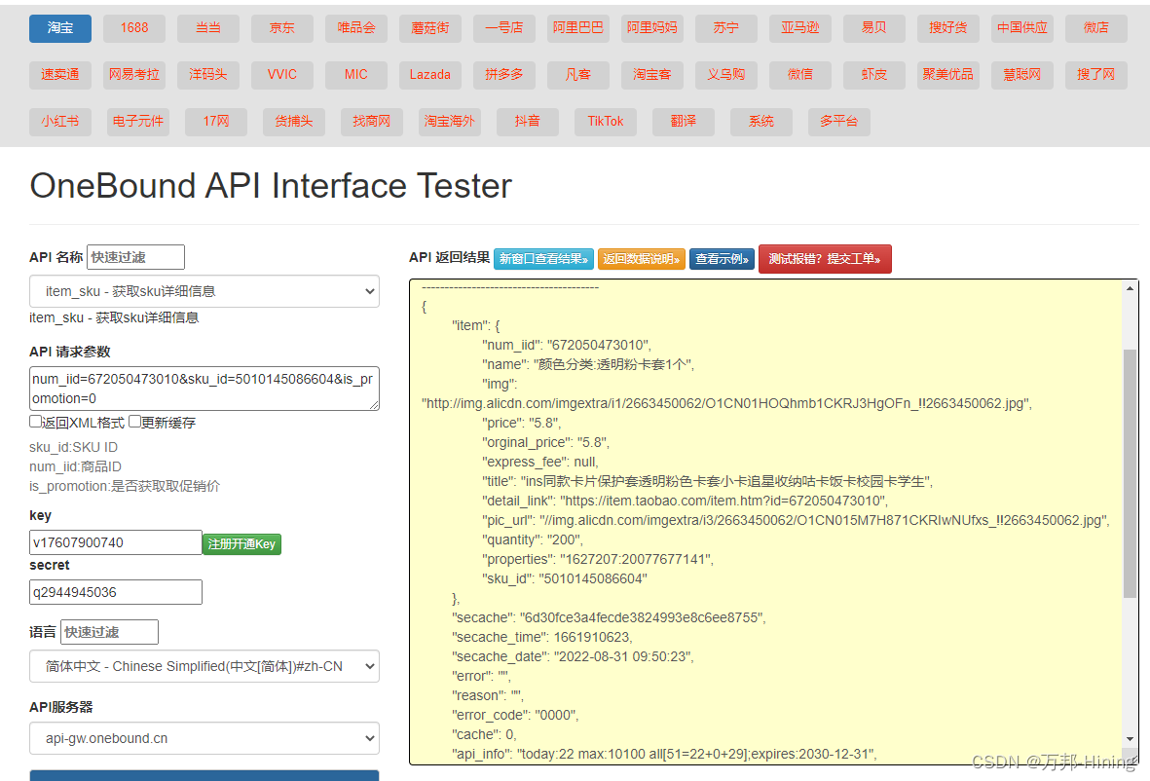The width and height of the screenshot is (1150, 781).
Task: Expand the API服务器 dropdown
Action: click(204, 738)
